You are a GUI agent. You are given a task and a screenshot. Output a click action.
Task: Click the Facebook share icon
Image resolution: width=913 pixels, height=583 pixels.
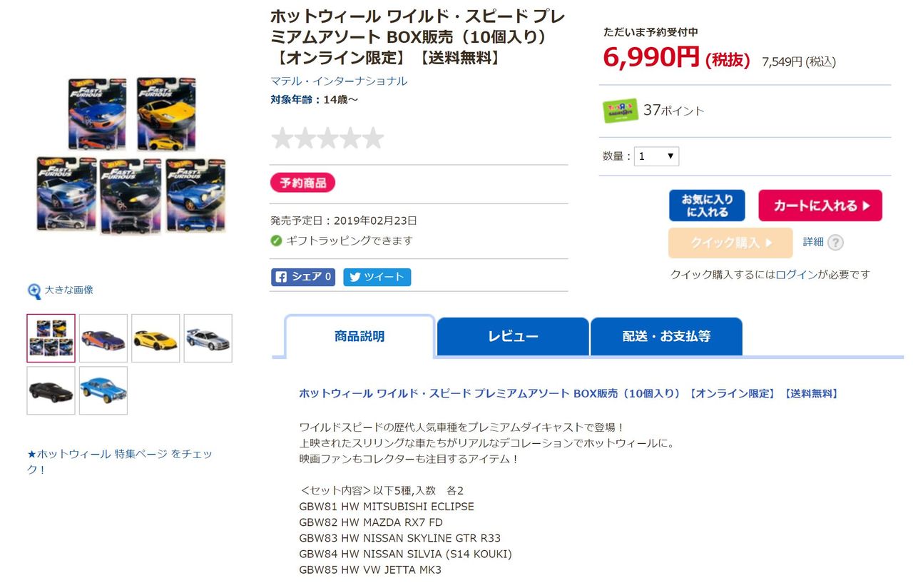(x=281, y=277)
